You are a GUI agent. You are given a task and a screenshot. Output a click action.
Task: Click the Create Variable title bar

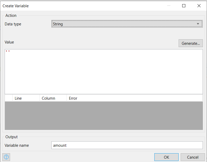(15, 6)
